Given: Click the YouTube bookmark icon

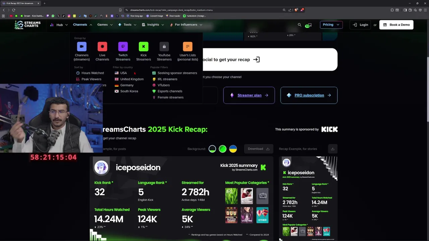Looking at the screenshot, I should (x=11, y=16).
